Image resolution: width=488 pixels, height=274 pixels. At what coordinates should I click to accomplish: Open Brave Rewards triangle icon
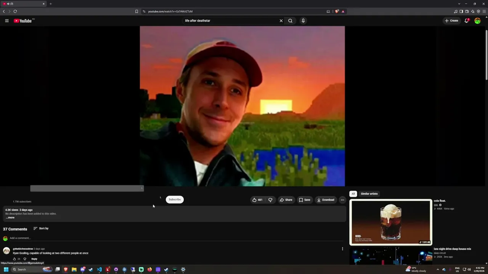coord(343,11)
